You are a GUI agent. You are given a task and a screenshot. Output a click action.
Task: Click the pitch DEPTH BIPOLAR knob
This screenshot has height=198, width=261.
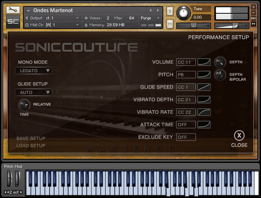point(220,75)
